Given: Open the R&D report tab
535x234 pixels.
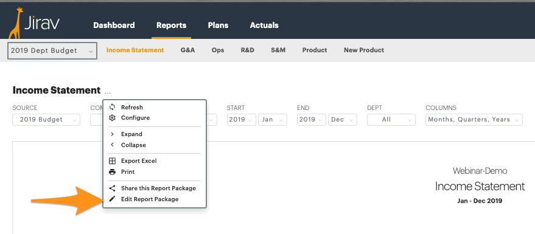Looking at the screenshot, I should pos(247,50).
